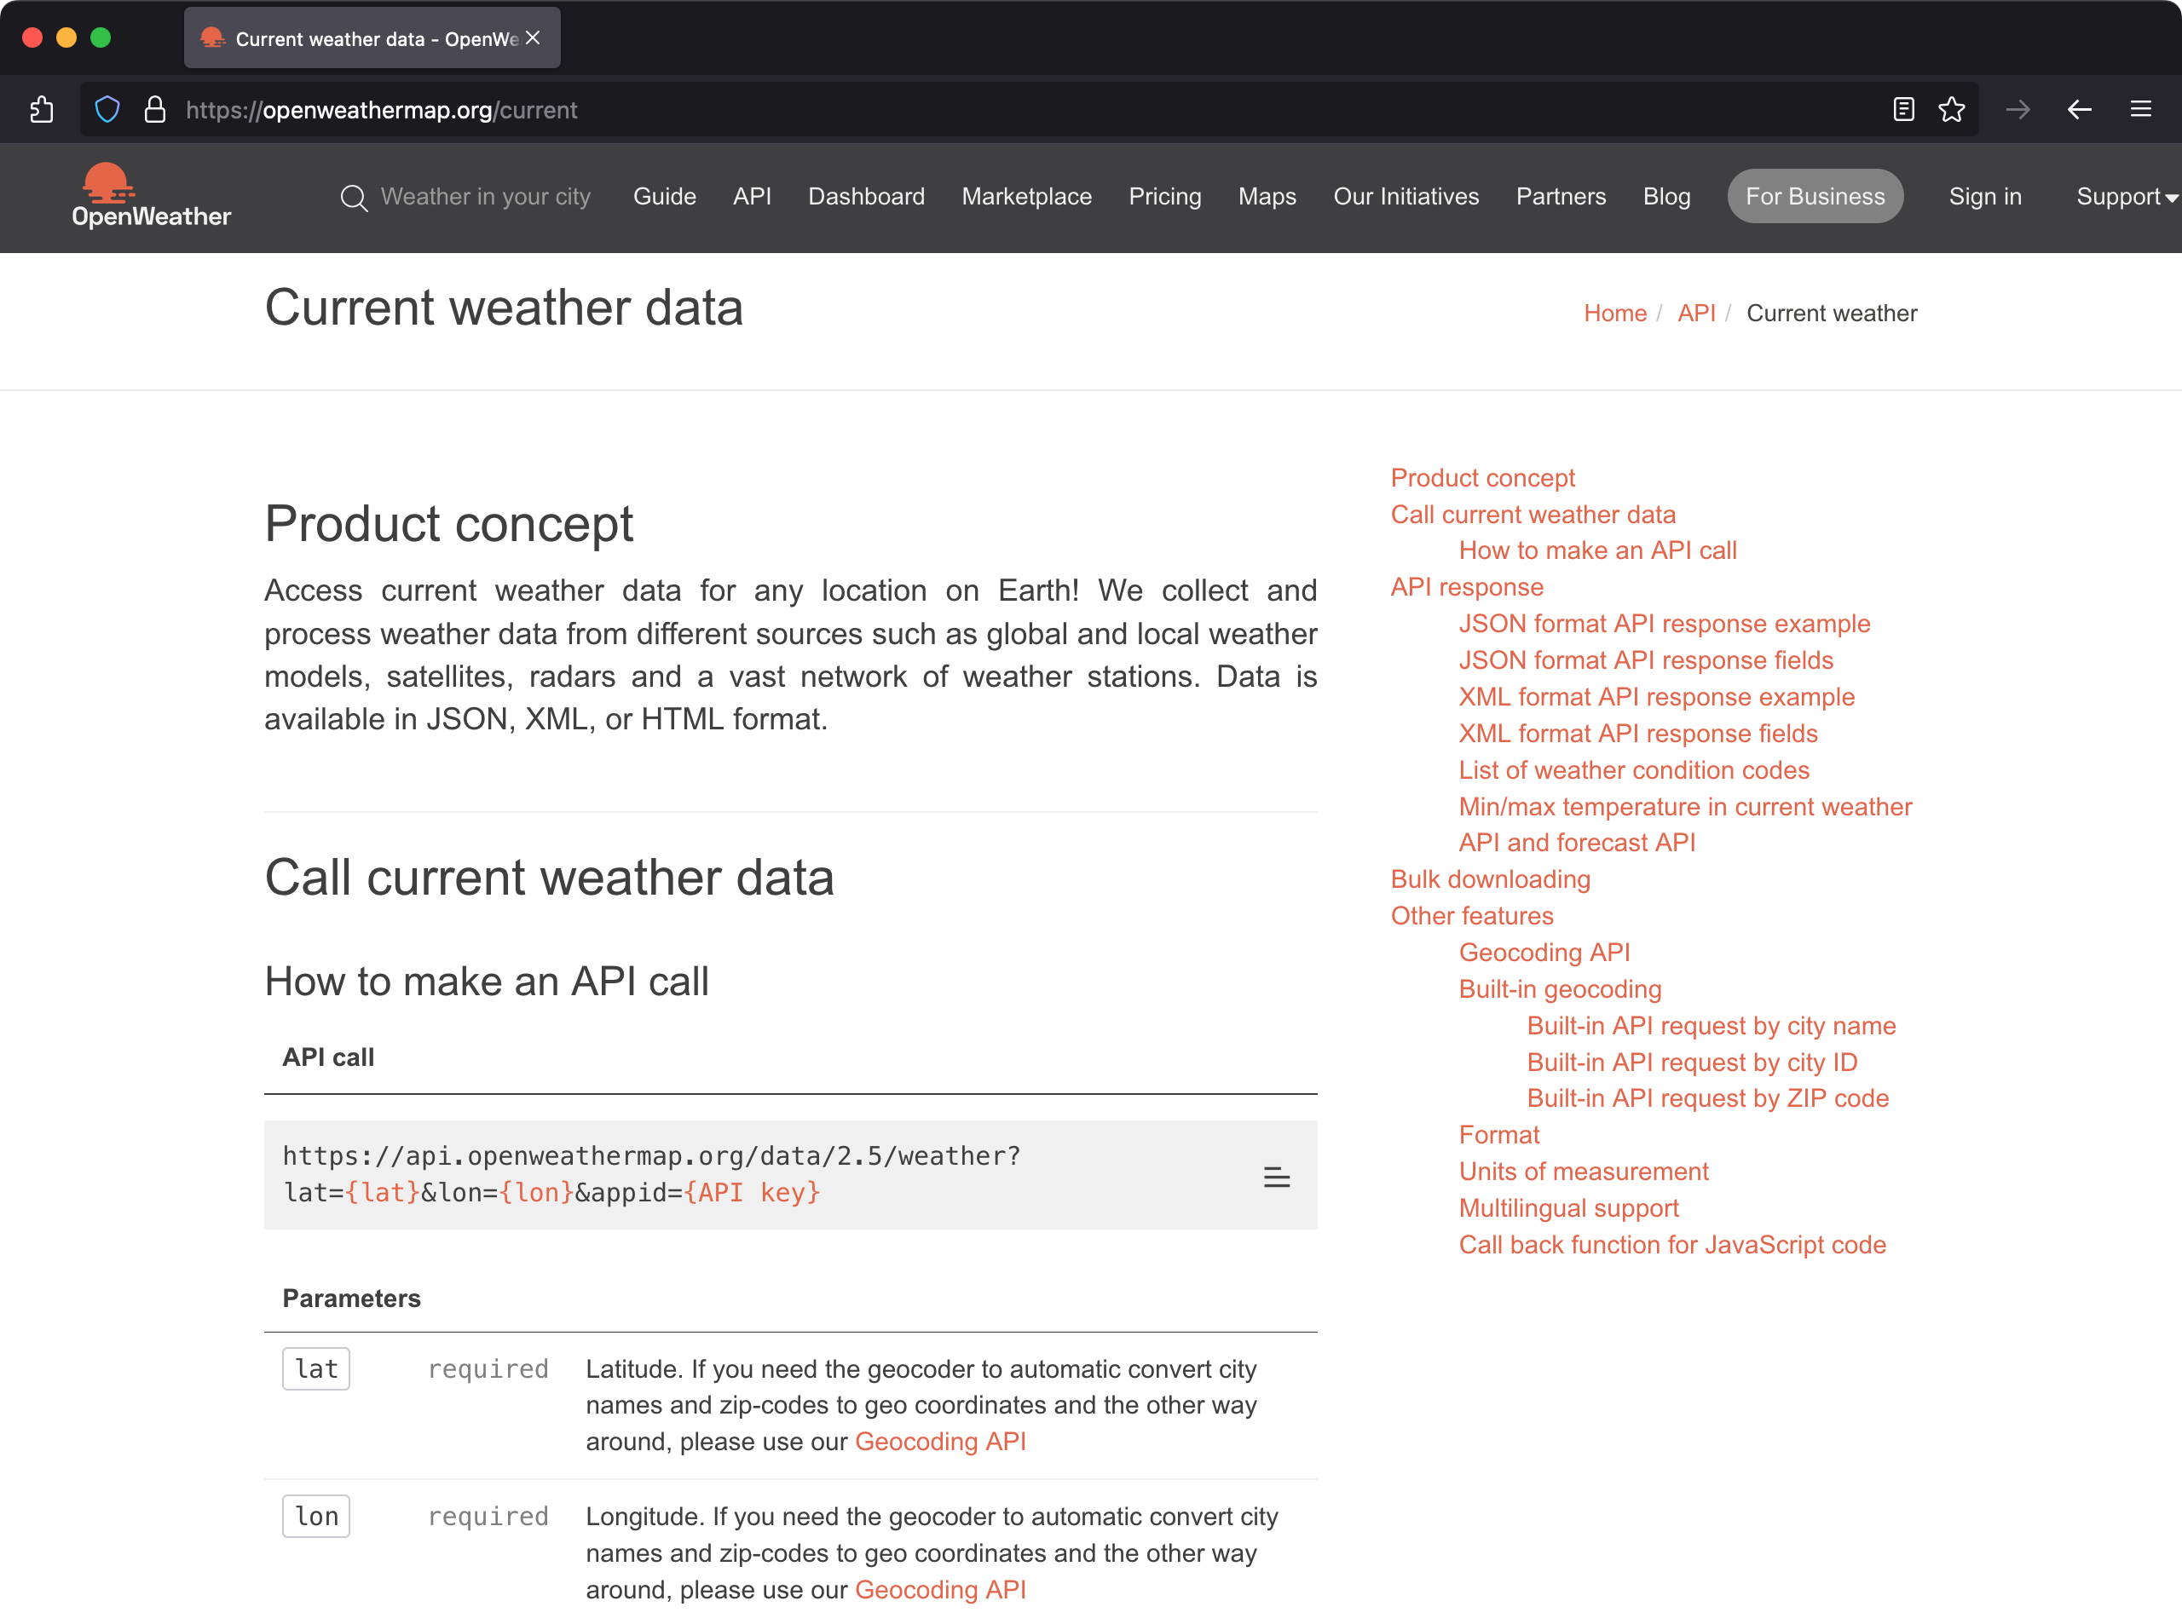Close the Current weather data tab
Image resolution: width=2182 pixels, height=1624 pixels.
point(533,37)
